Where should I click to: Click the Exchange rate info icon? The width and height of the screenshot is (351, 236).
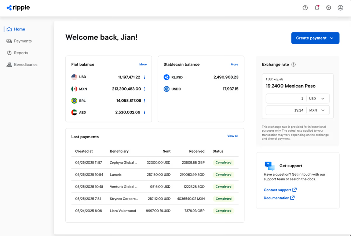[293, 64]
